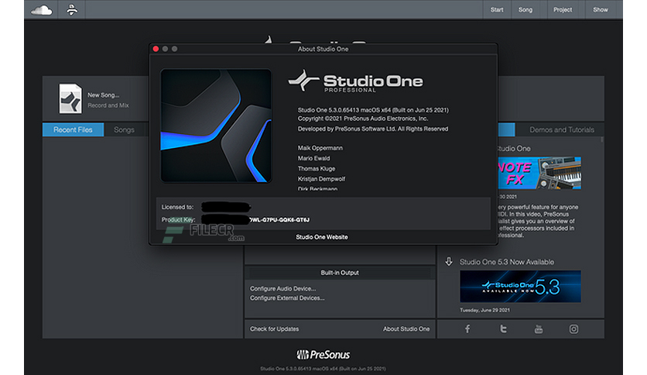Open the SoundCloud cloud icon in the toolbar
Screen dimensions: 647x375
42,10
